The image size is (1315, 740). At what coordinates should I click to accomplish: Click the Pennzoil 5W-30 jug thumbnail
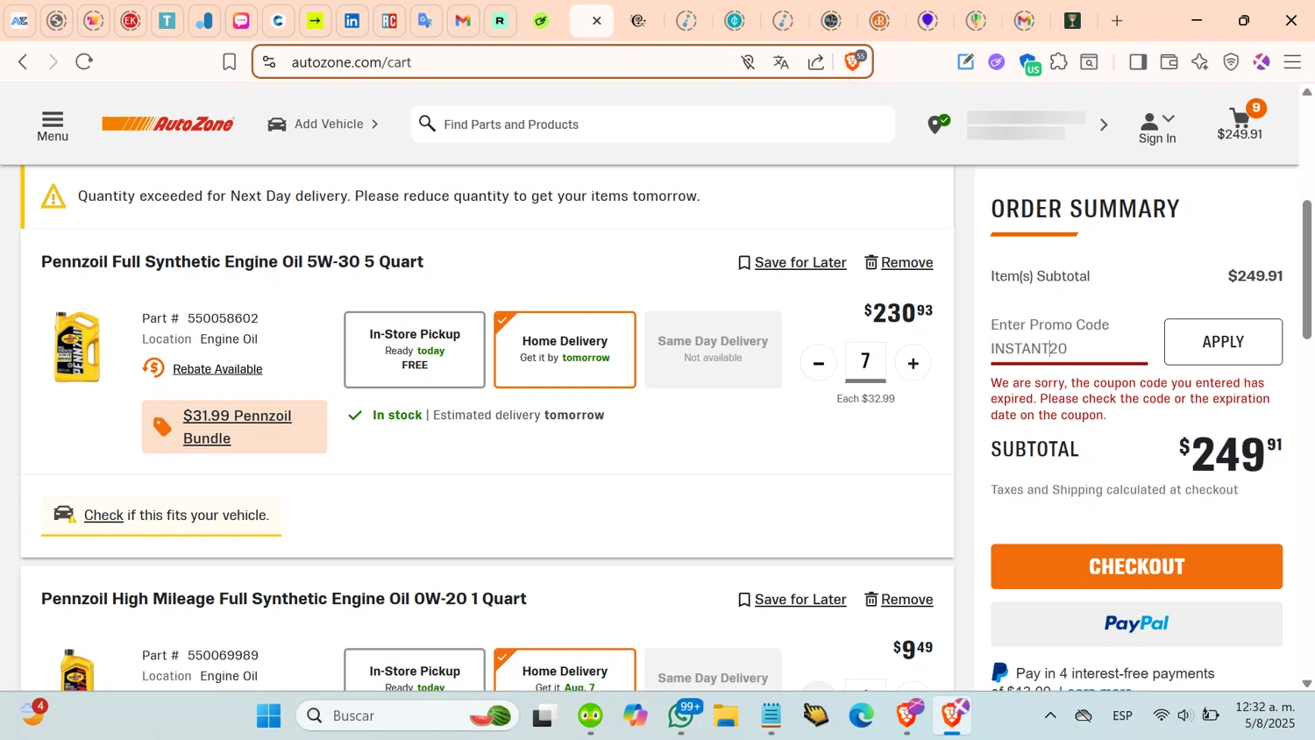point(77,347)
